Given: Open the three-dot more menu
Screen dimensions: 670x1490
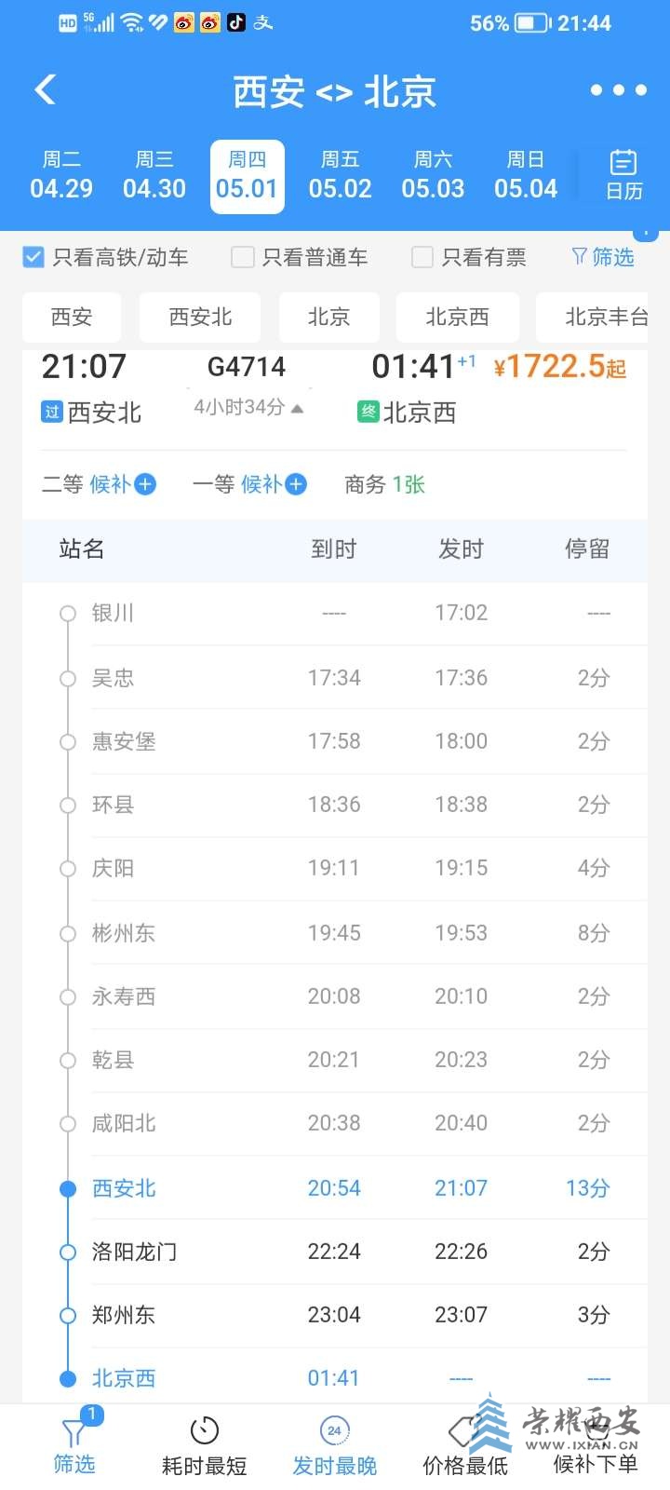Looking at the screenshot, I should click(619, 90).
